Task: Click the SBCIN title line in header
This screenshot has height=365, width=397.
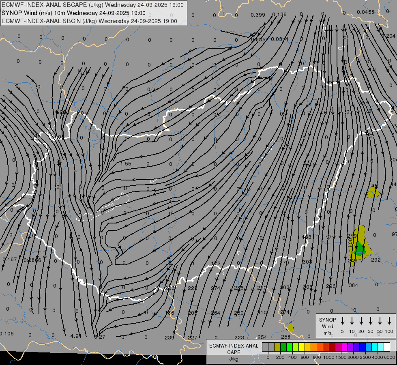Action: coord(89,21)
